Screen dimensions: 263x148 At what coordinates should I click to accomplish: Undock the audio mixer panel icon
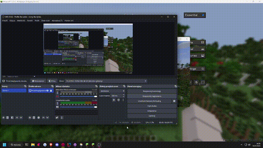pos(96,86)
